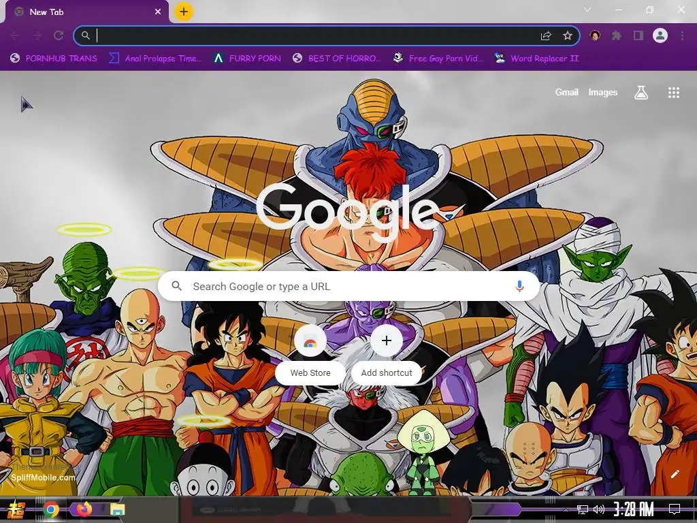The image size is (697, 523).
Task: Open the tab search chevron
Action: pos(587,10)
